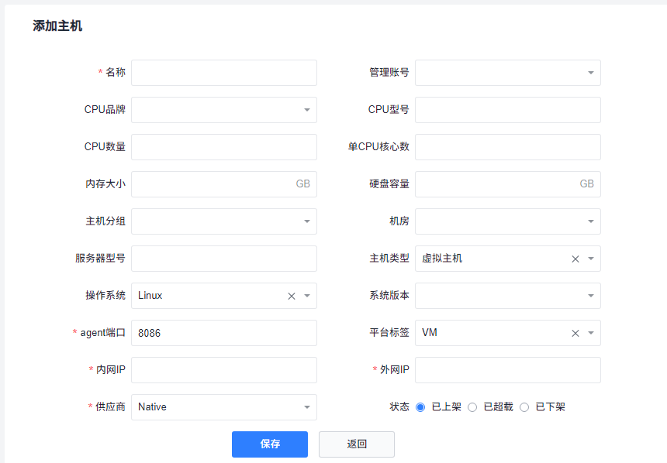Click the 已上架 label text
Screen dimensions: 667x463
coord(446,407)
